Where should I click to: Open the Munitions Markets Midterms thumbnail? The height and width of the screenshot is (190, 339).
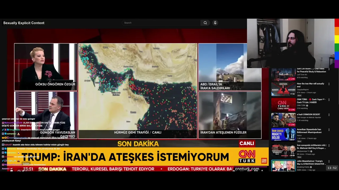283,89
